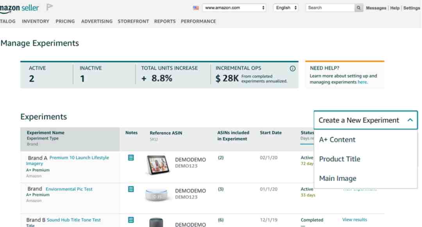Click the info icon in Incremental OPS card
422x227 pixels.
(293, 69)
